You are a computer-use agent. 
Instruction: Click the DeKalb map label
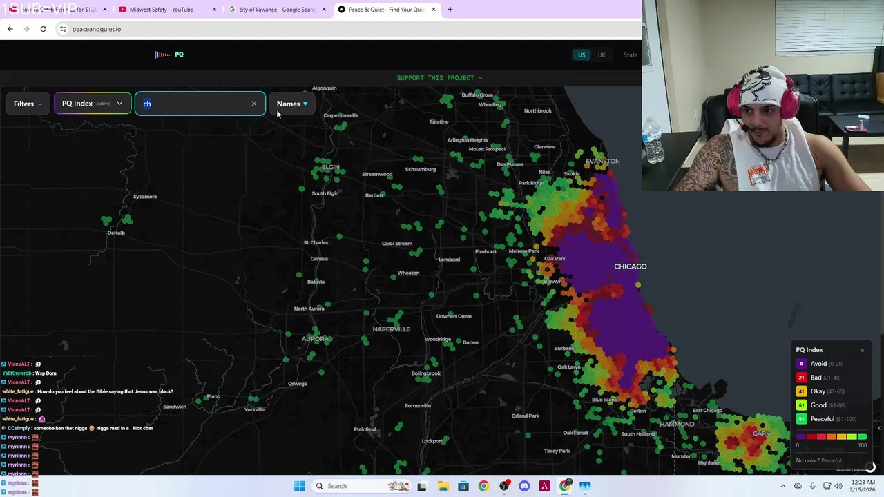pos(116,233)
